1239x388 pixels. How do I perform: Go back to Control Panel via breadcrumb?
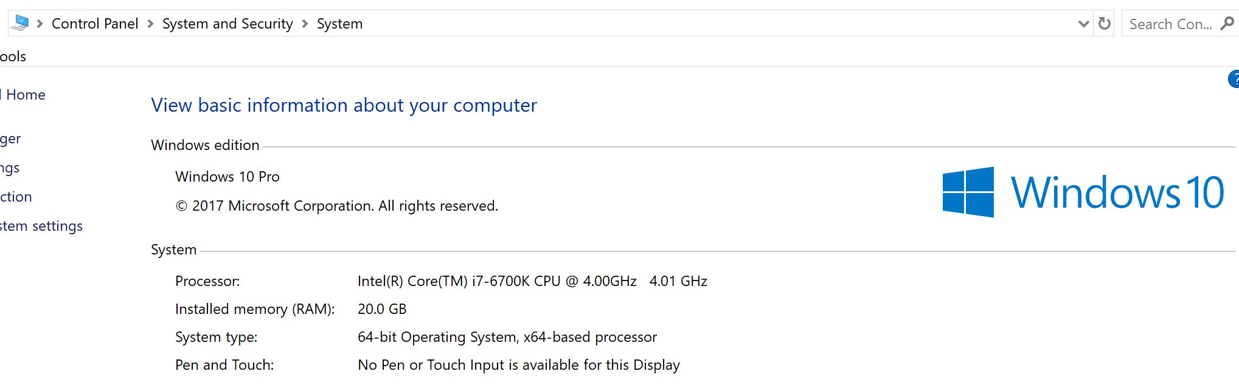[95, 23]
